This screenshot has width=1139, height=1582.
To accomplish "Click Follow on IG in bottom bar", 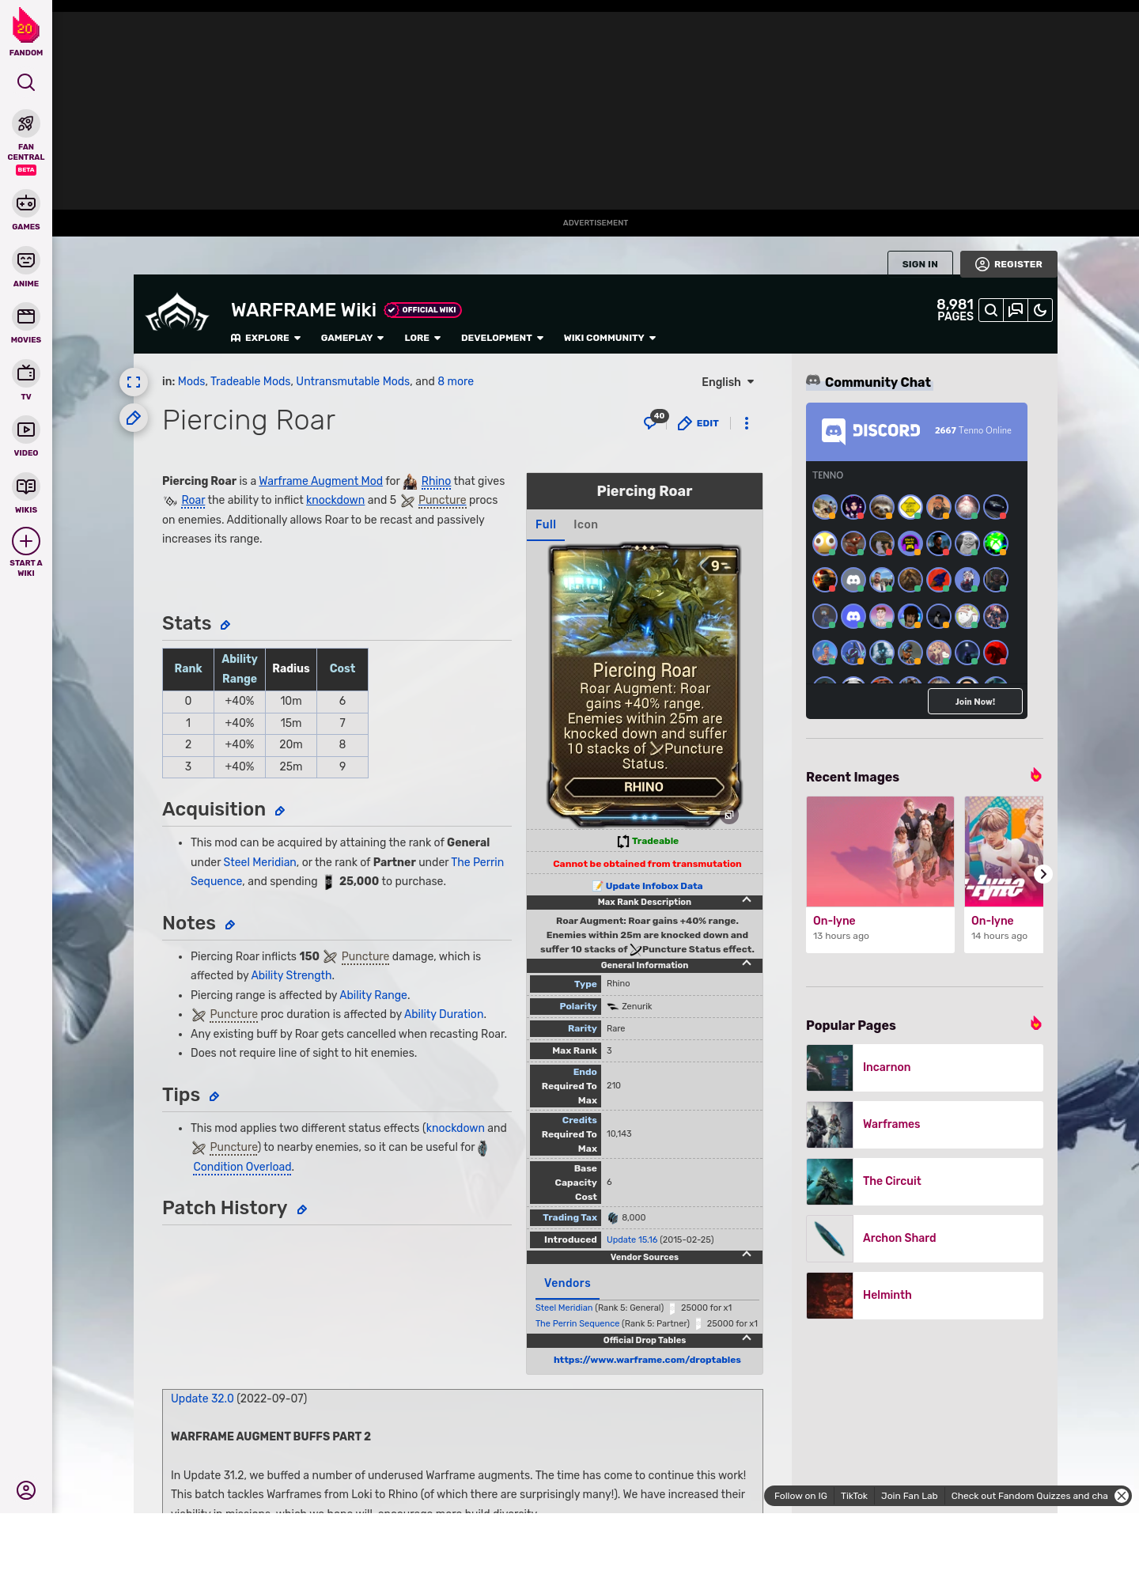I will 800,1496.
